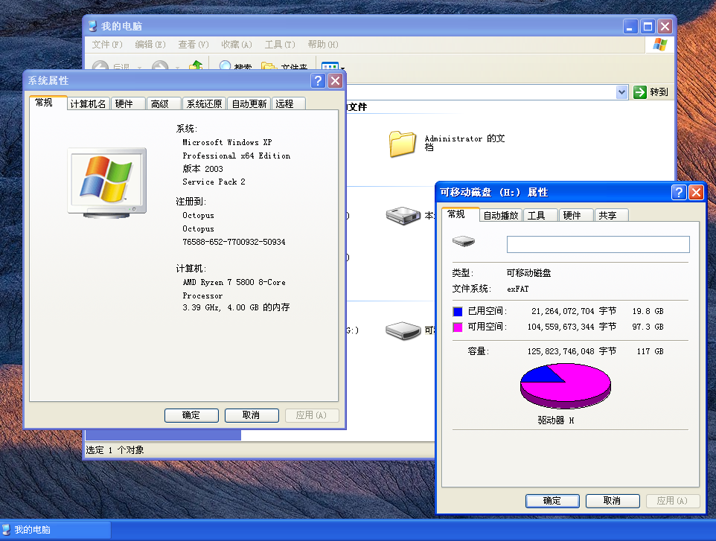The width and height of the screenshot is (716, 541).
Task: Select the 常规 tab in disk H properties
Action: coord(460,214)
